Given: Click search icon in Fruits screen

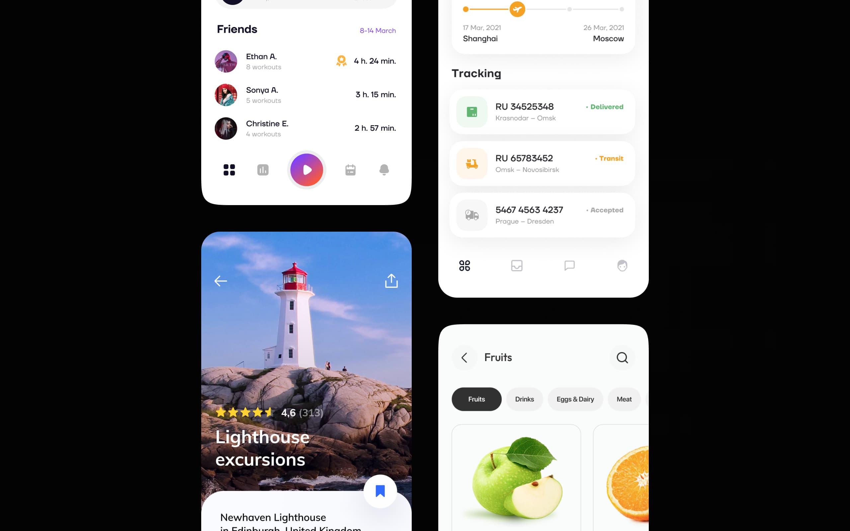Looking at the screenshot, I should coord(622,357).
